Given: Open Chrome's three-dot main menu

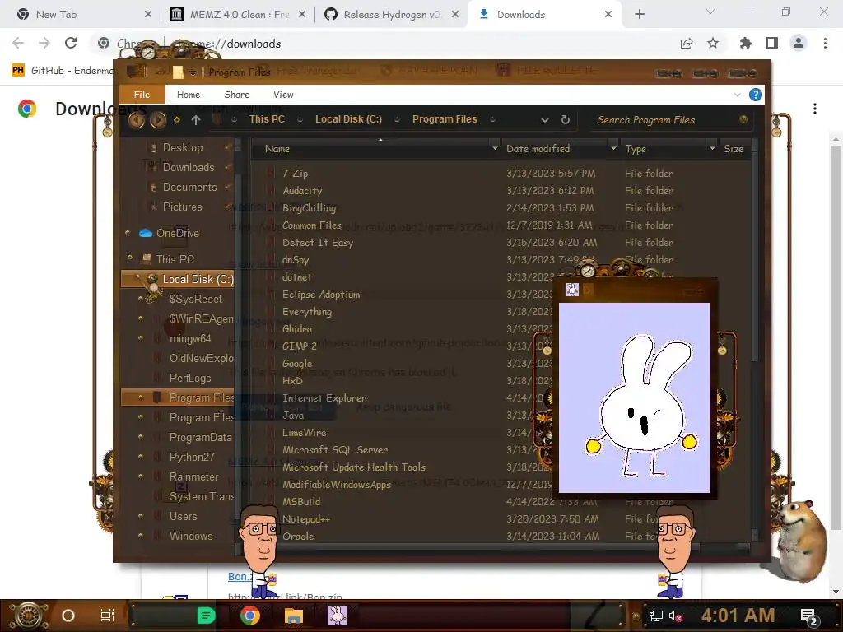Looking at the screenshot, I should [x=825, y=43].
